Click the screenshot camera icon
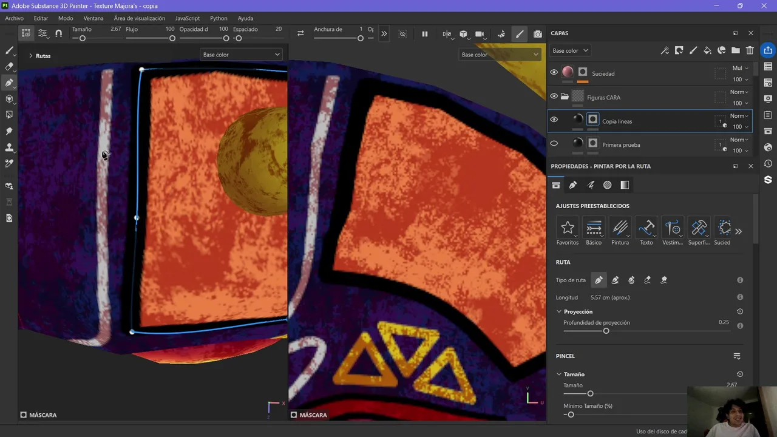Screen dimensions: 777x437 click(538, 34)
